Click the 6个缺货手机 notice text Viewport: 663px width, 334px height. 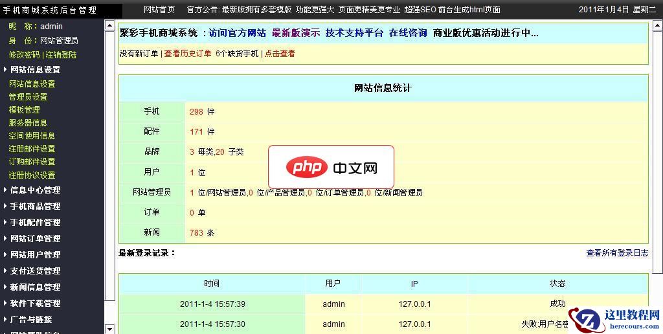[237, 54]
